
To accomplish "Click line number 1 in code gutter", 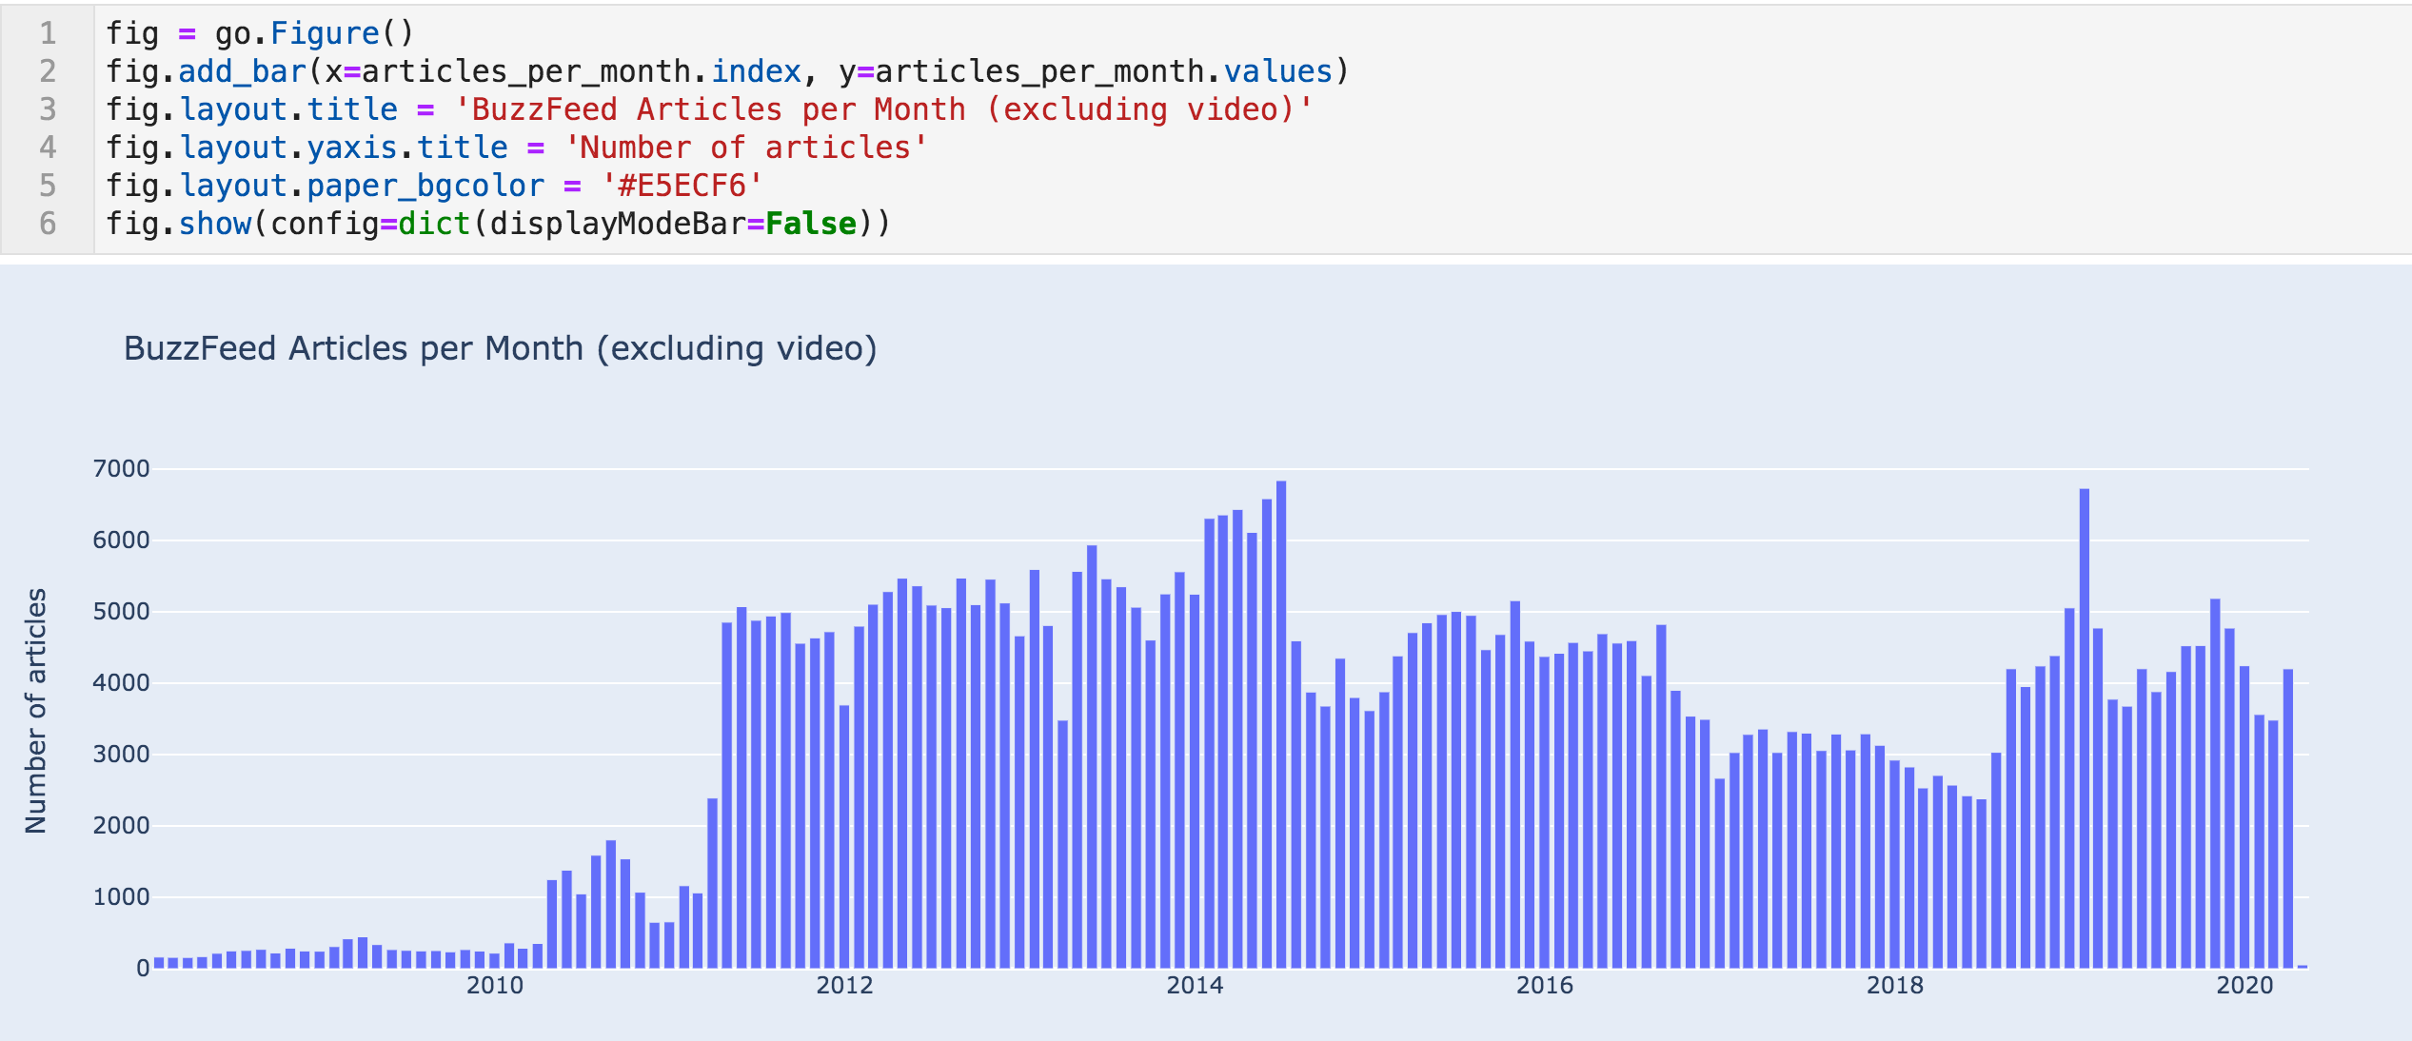I will 48,33.
